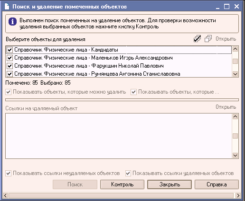Click Открыть beside the object selection list

226,39
